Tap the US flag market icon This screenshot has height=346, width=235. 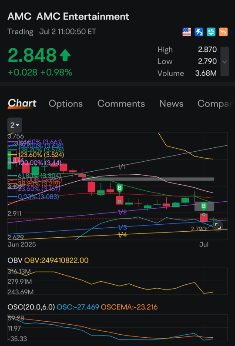[x=187, y=32]
